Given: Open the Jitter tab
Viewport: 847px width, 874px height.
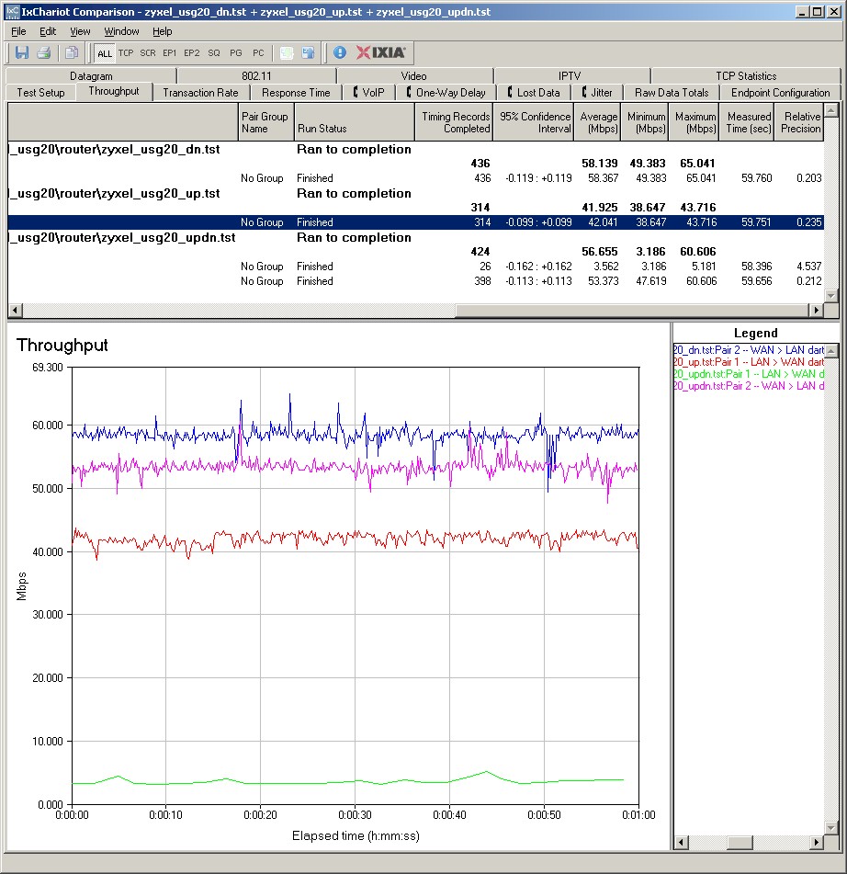Looking at the screenshot, I should coord(597,93).
